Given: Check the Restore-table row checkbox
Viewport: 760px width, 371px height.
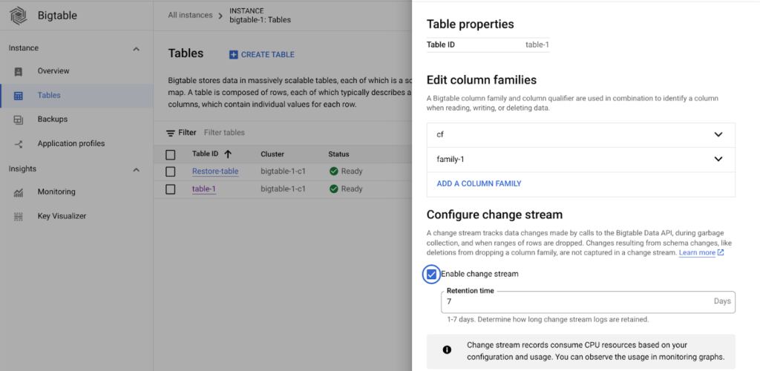Looking at the screenshot, I should pos(171,171).
